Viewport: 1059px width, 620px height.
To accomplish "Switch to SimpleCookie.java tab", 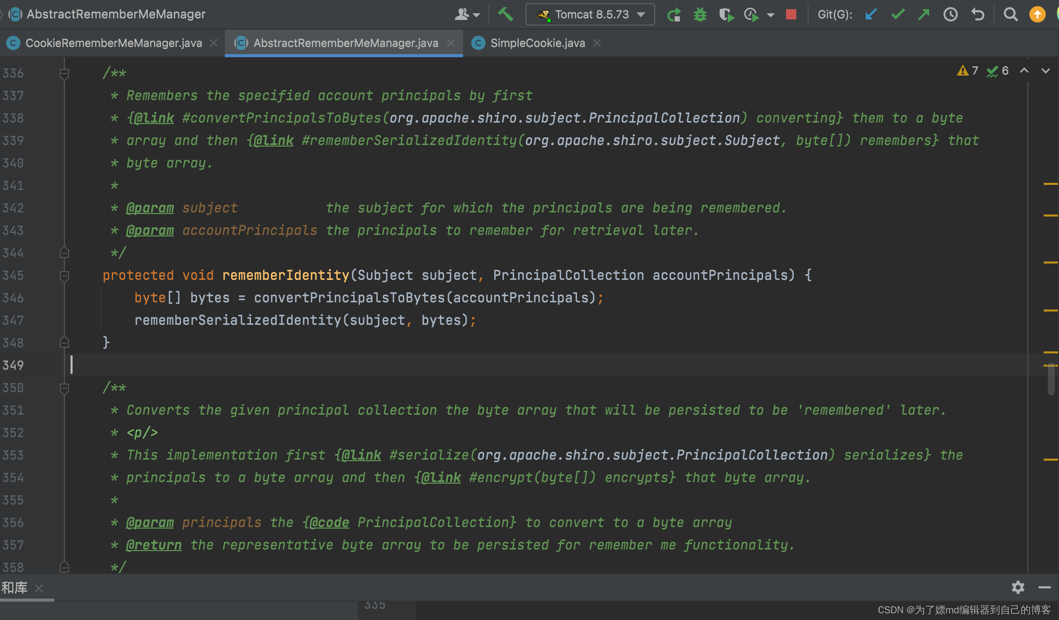I will point(537,43).
